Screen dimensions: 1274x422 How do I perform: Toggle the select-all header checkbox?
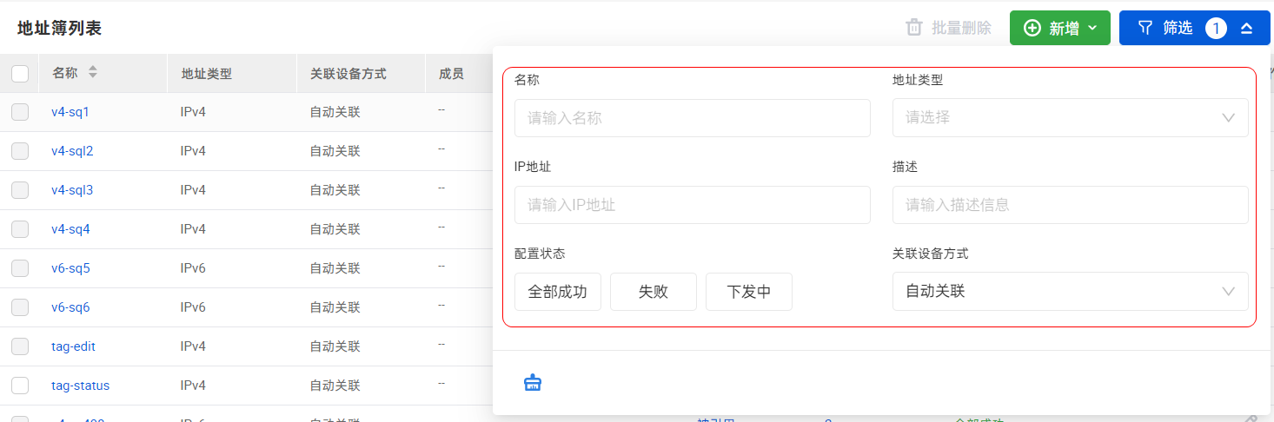[x=20, y=74]
